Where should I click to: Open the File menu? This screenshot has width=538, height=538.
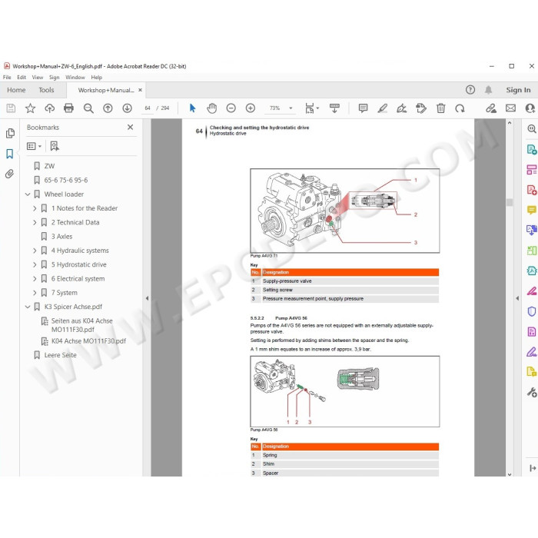tap(7, 78)
